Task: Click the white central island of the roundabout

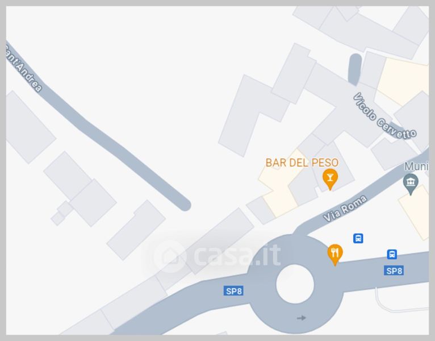Action: tap(295, 284)
